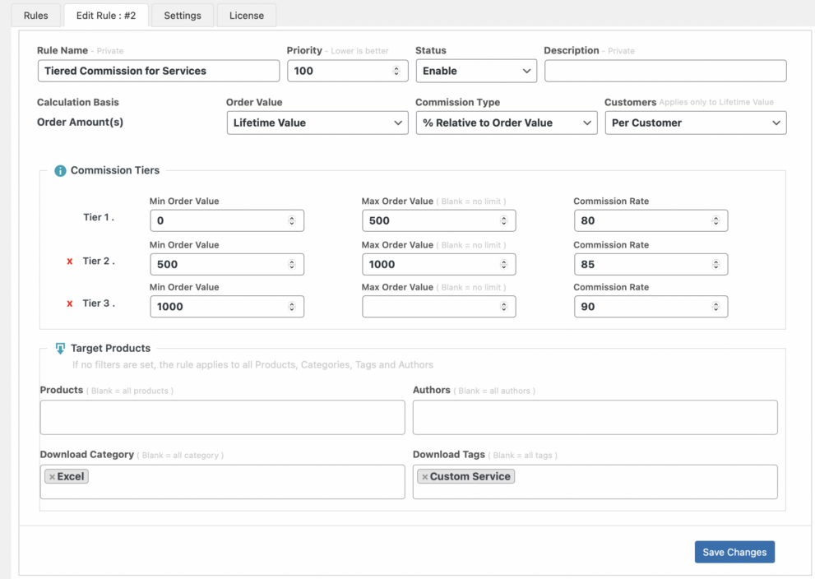This screenshot has height=579, width=815.
Task: Delete Tier 2 with red x
Action: coord(70,262)
